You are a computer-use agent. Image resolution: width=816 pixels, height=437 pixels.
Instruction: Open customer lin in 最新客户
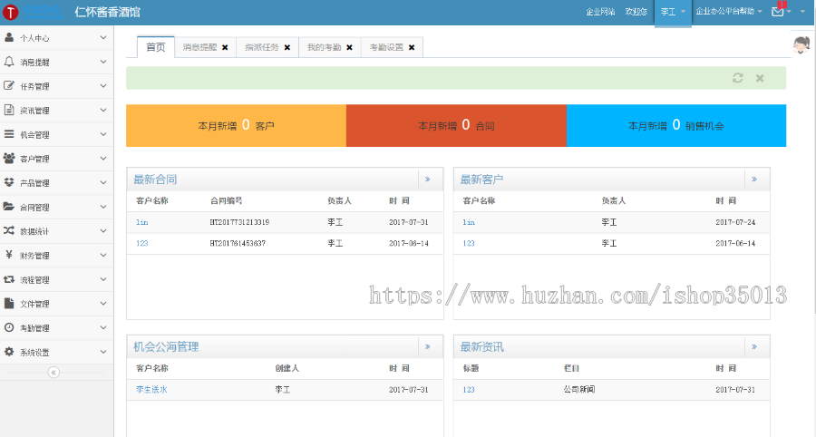coord(469,222)
